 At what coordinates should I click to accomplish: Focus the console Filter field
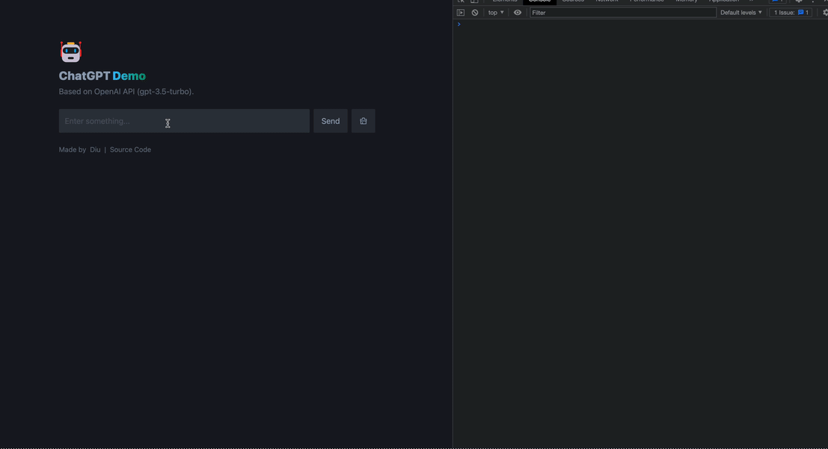(622, 13)
